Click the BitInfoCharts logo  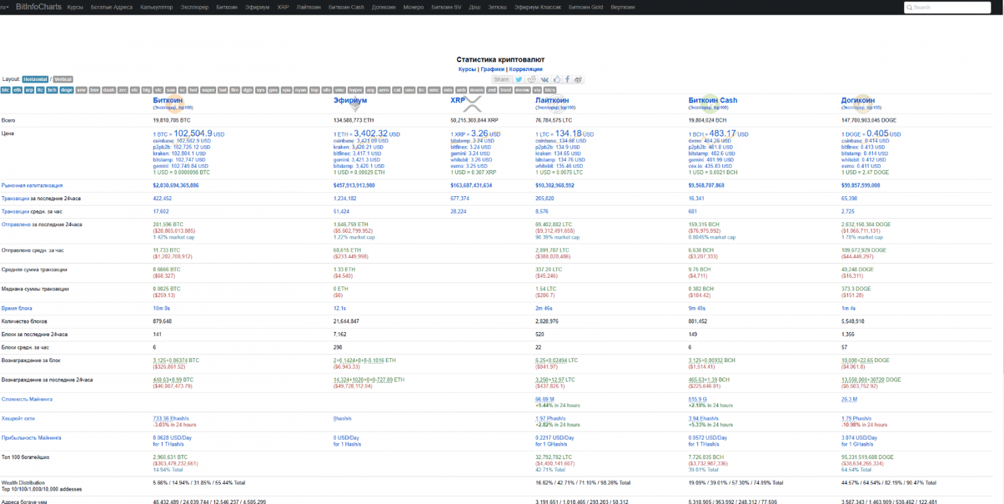coord(39,7)
